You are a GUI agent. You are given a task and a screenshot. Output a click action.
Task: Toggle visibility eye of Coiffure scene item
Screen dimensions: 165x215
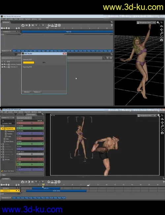[2, 64]
